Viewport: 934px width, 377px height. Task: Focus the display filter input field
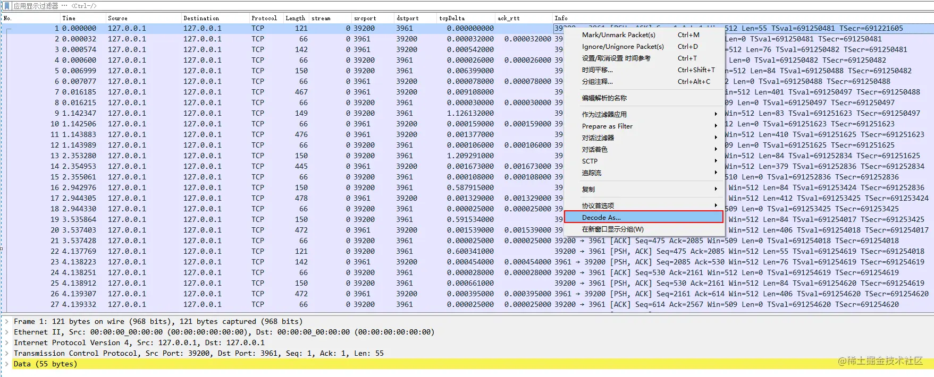[x=472, y=6]
